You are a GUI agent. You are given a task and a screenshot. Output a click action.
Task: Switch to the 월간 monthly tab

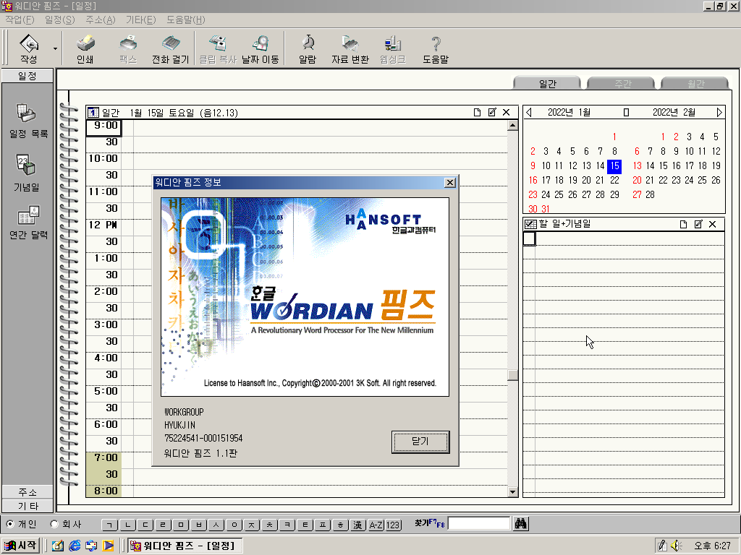point(695,84)
